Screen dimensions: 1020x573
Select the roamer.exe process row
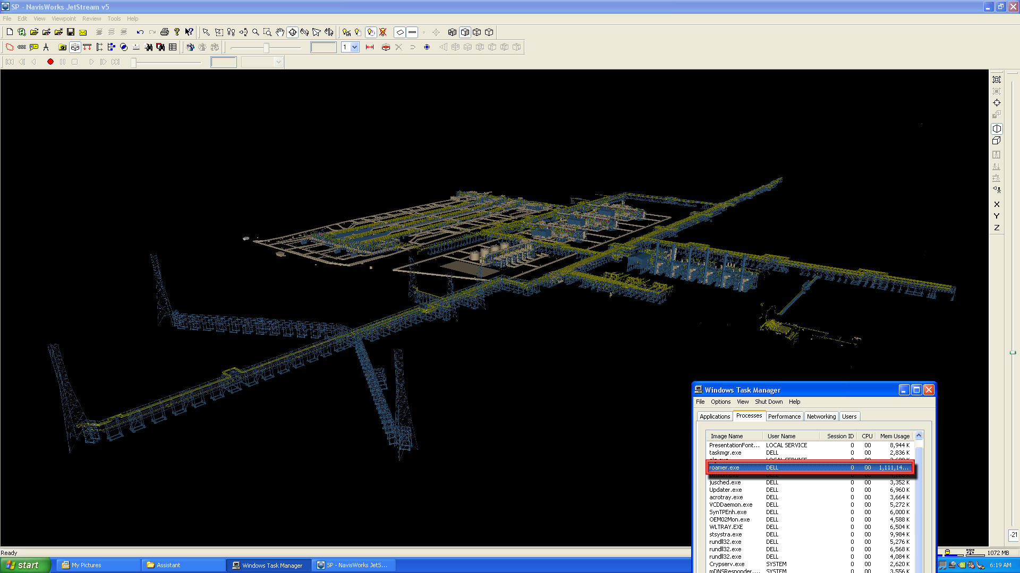click(810, 467)
